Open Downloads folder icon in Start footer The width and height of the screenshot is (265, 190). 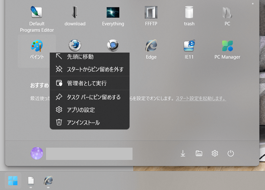click(x=183, y=154)
